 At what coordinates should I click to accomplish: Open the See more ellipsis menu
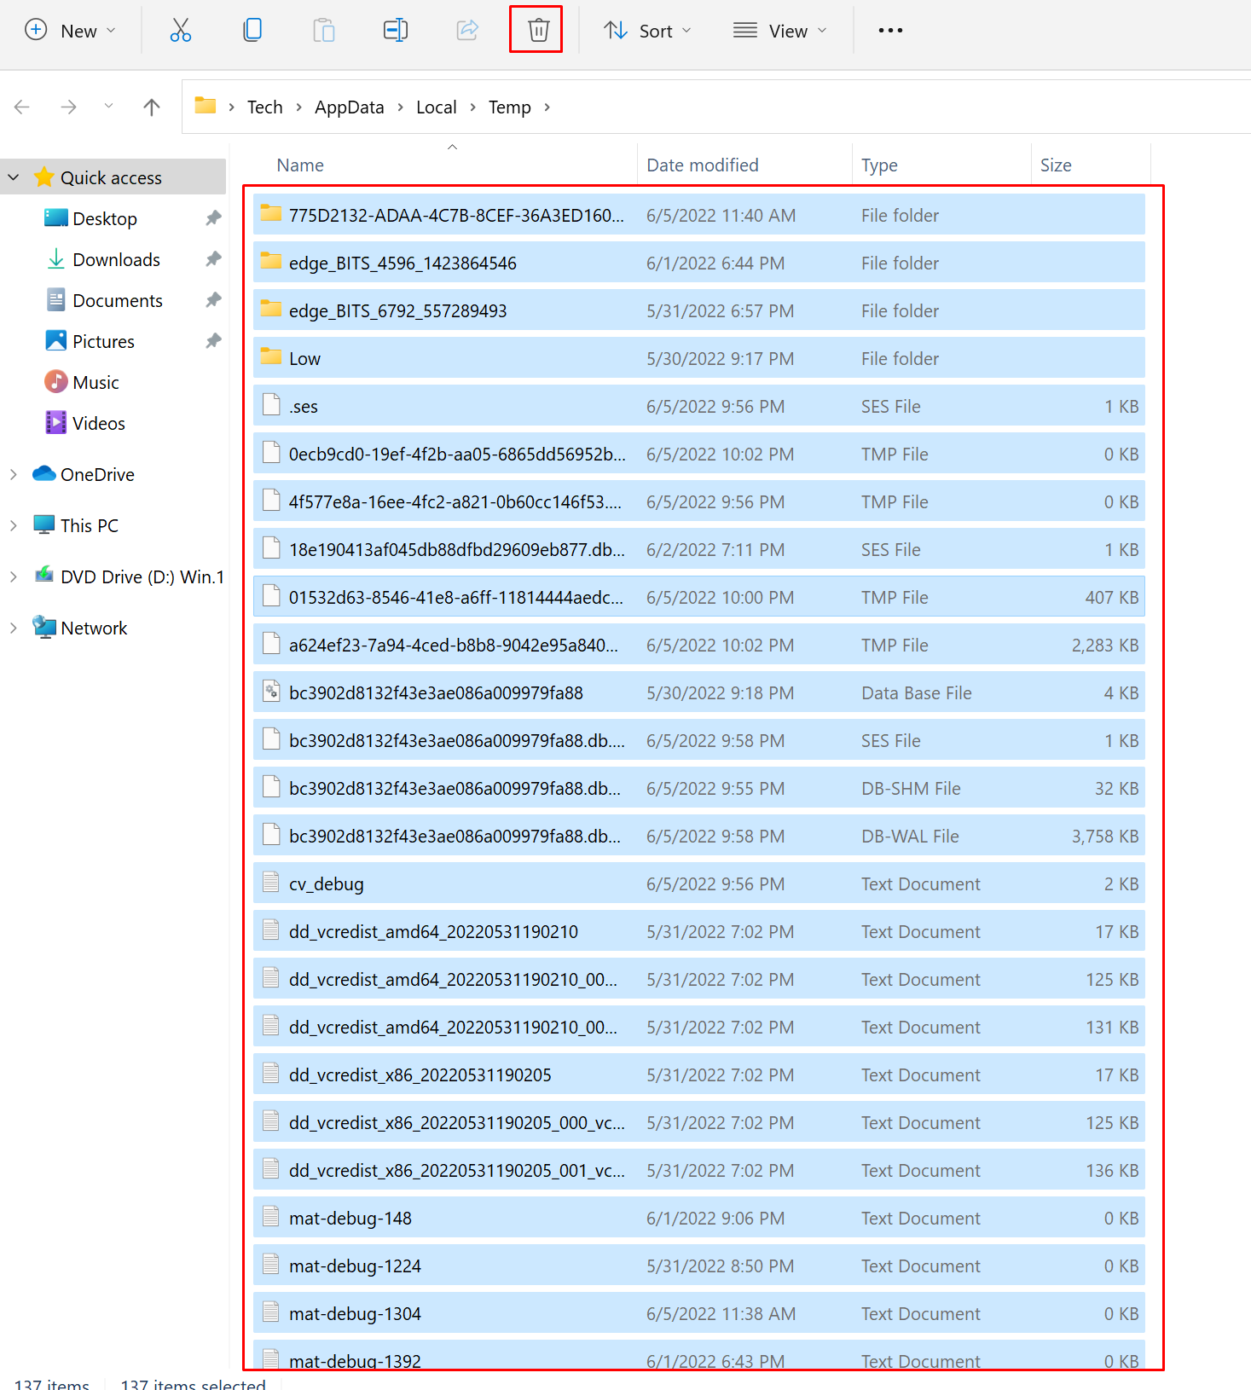point(890,31)
